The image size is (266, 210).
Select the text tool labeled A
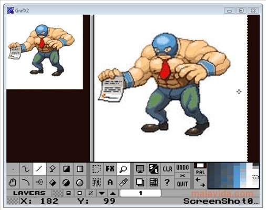[x=110, y=183]
